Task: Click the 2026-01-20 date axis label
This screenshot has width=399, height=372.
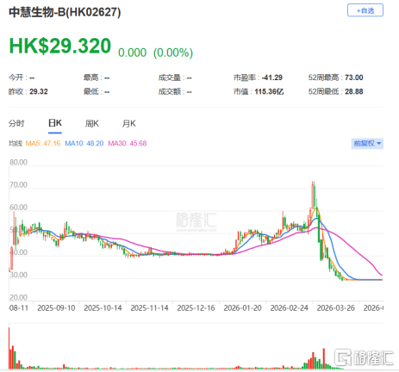Action: point(243,308)
